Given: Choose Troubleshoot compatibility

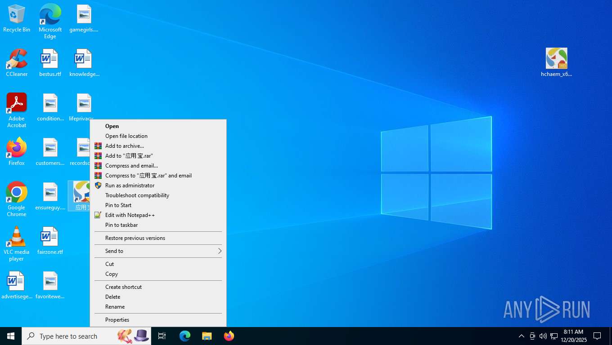Looking at the screenshot, I should coord(158,195).
